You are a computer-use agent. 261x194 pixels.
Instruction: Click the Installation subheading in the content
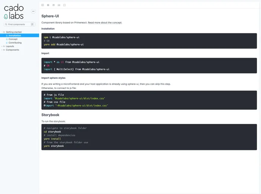click(48, 29)
